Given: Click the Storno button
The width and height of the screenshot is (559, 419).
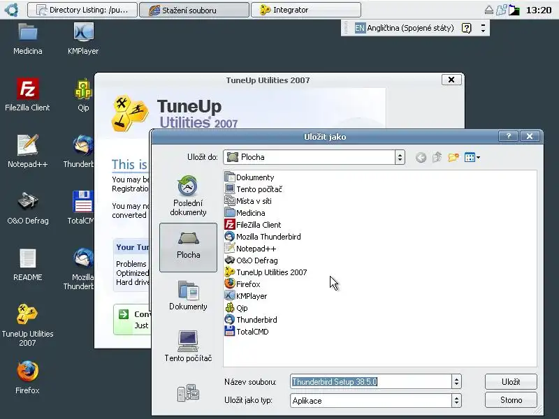Looking at the screenshot, I should pos(511,400).
